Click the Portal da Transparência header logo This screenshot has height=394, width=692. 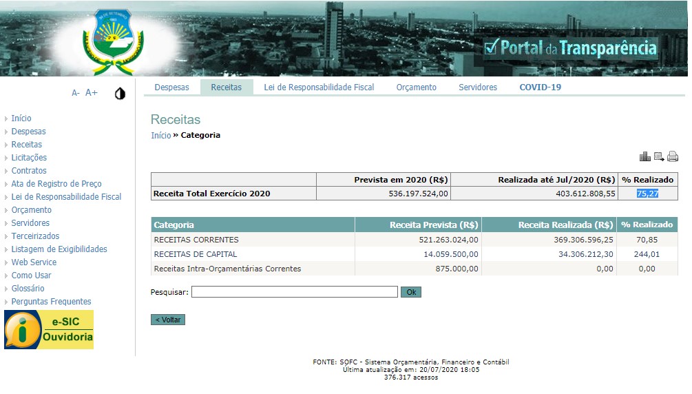tap(570, 48)
